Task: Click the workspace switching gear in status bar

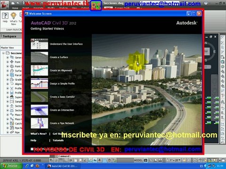Action: coord(195,160)
